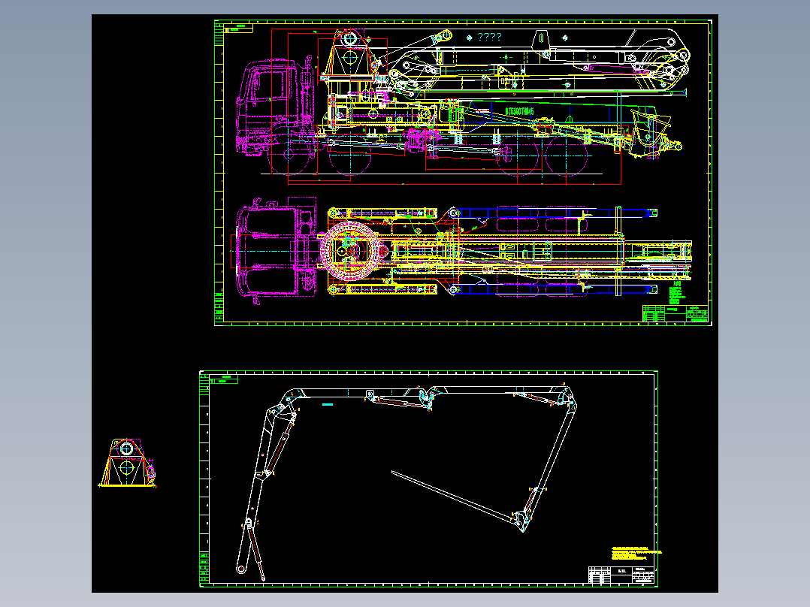Click the green label box at lower sheet corner
810x607 pixels.
224,379
